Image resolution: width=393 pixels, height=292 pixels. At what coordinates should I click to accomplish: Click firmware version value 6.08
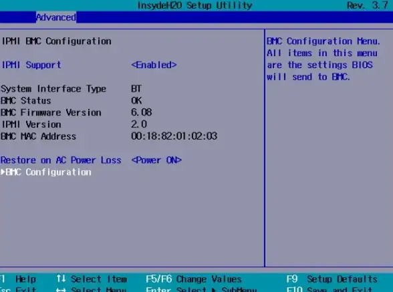coord(142,112)
